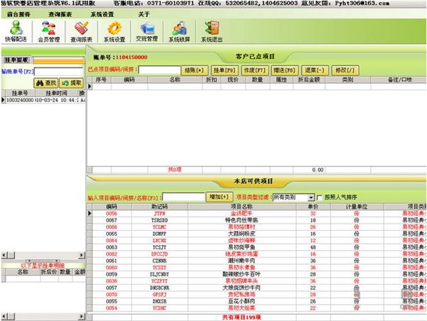
Task: Open the 快餐配送 toolbar icon
Action: 16,31
